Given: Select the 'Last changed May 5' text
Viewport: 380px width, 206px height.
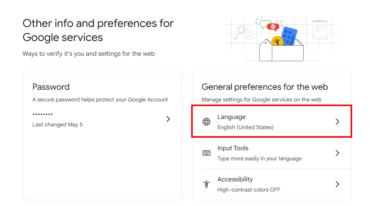Looking at the screenshot, I should click(58, 124).
